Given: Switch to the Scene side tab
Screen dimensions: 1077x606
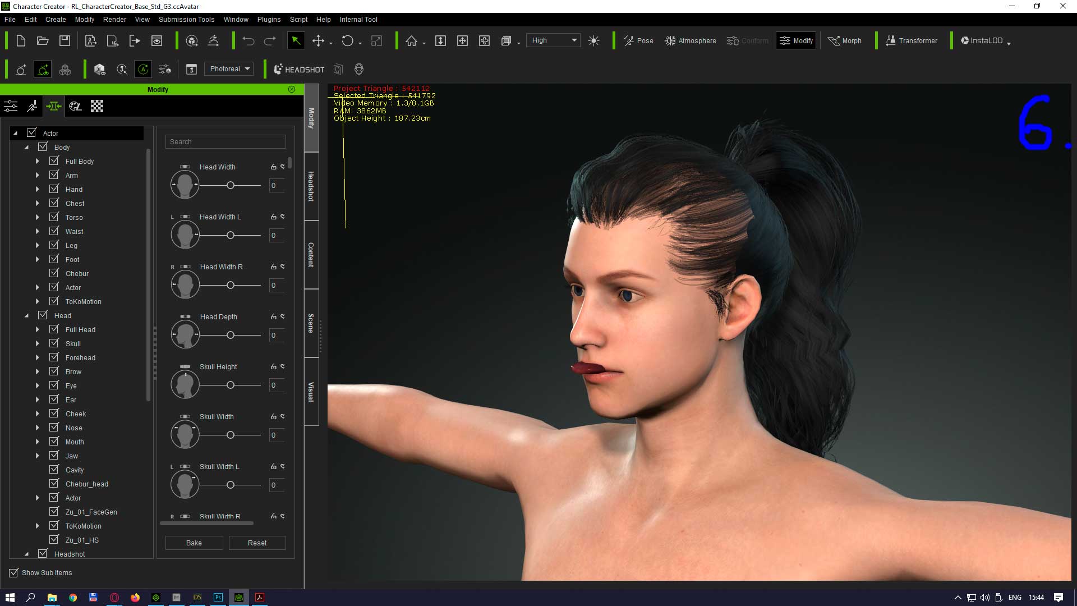Looking at the screenshot, I should coord(311,323).
